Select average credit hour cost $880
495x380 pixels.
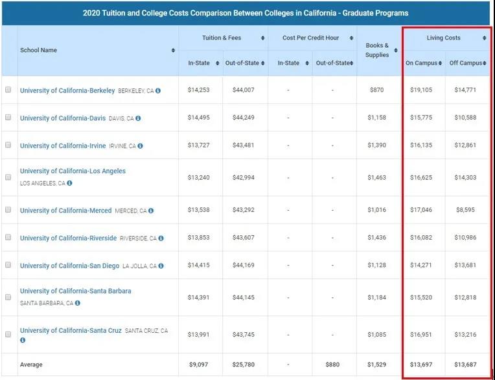point(332,364)
